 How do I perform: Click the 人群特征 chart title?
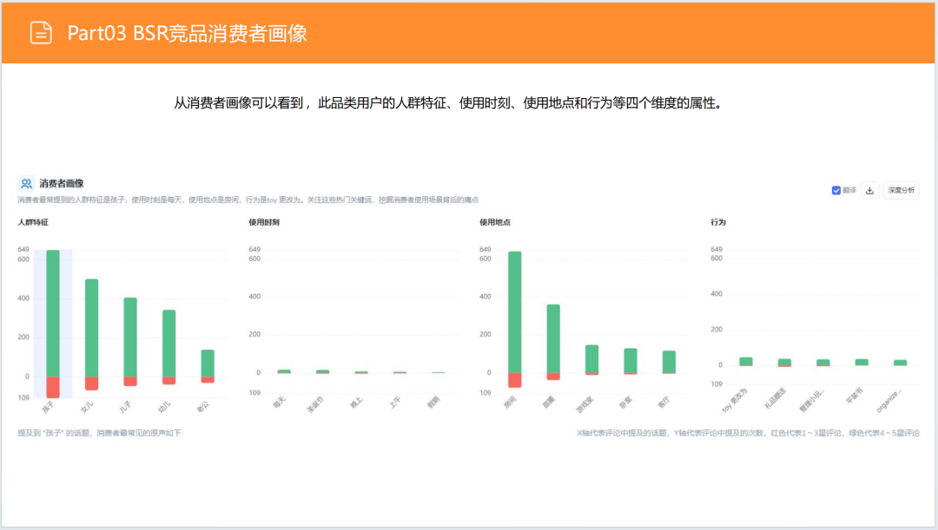point(31,222)
